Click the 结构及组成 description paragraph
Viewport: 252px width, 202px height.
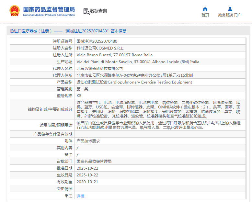pos(158,109)
